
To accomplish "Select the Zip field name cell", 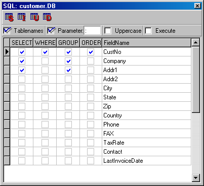I will tap(147, 106).
